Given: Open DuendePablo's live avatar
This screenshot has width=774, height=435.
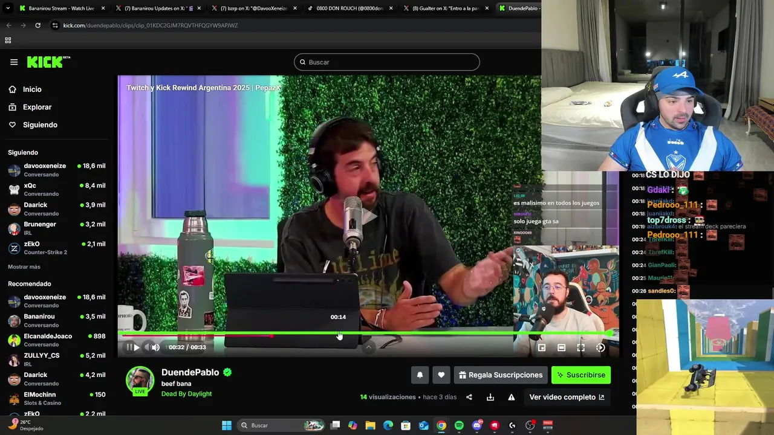Looking at the screenshot, I should coord(140,381).
